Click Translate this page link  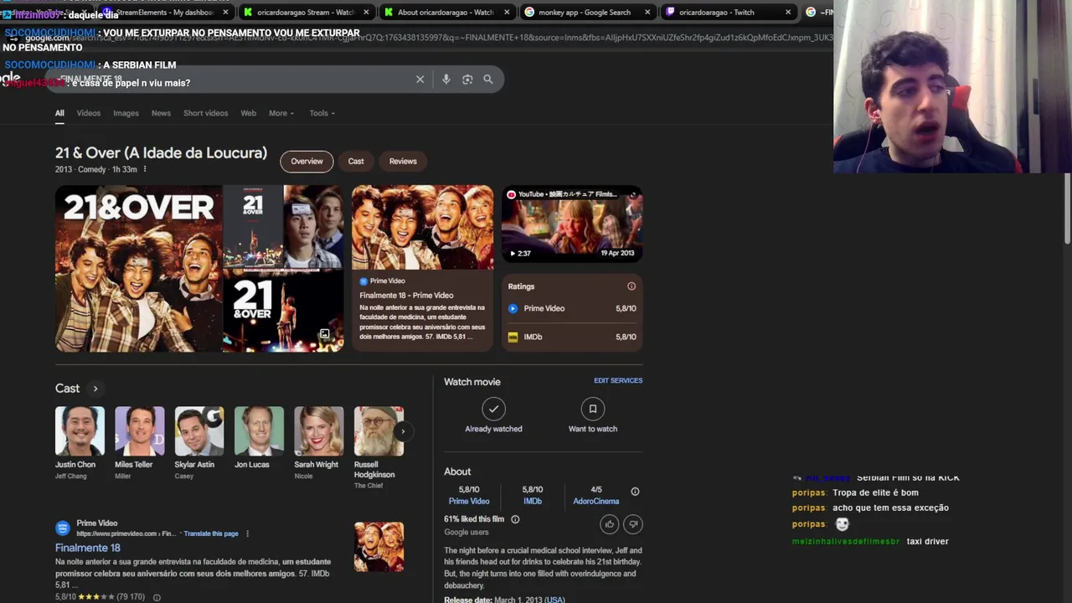pyautogui.click(x=211, y=533)
